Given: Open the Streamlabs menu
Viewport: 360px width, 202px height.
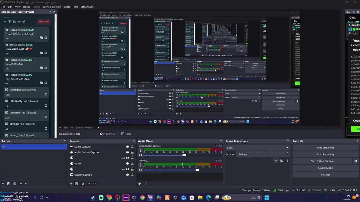Looking at the screenshot, I should click(x=87, y=7).
